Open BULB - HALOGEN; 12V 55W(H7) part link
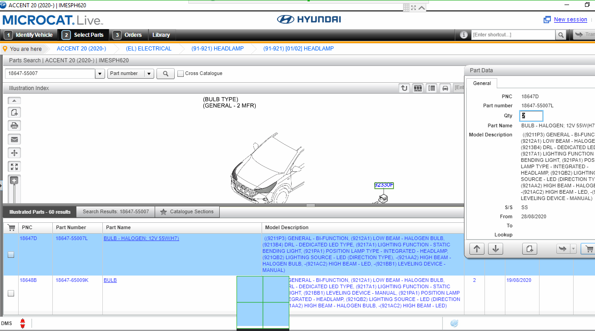The image size is (595, 331). click(x=141, y=239)
